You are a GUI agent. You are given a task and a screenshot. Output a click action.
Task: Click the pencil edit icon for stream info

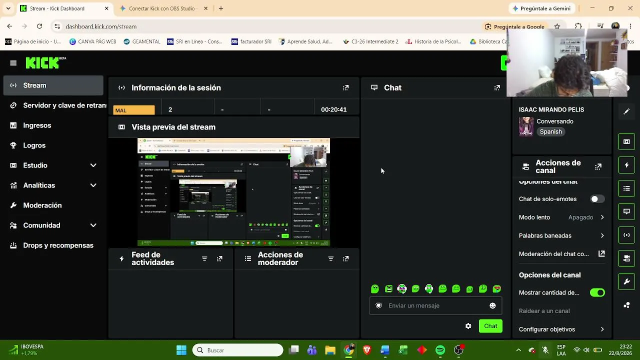626,111
